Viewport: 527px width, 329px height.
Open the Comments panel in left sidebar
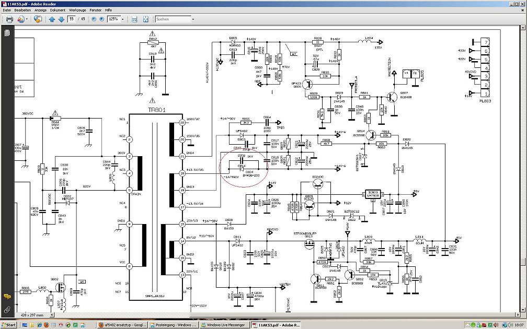[7, 296]
